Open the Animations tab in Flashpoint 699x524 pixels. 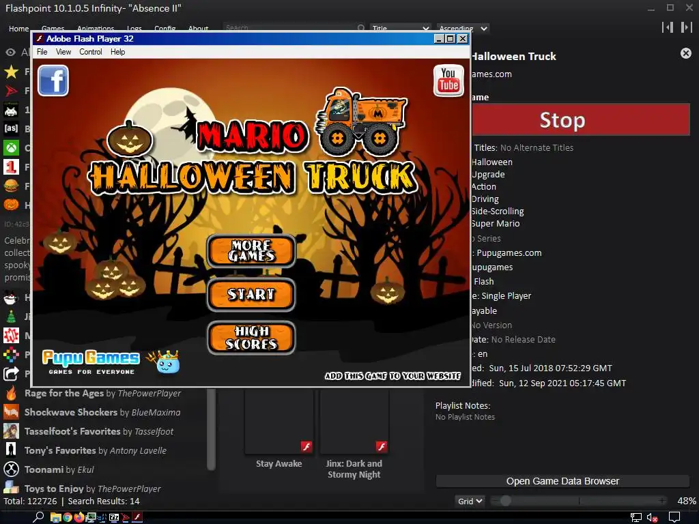[x=96, y=29]
